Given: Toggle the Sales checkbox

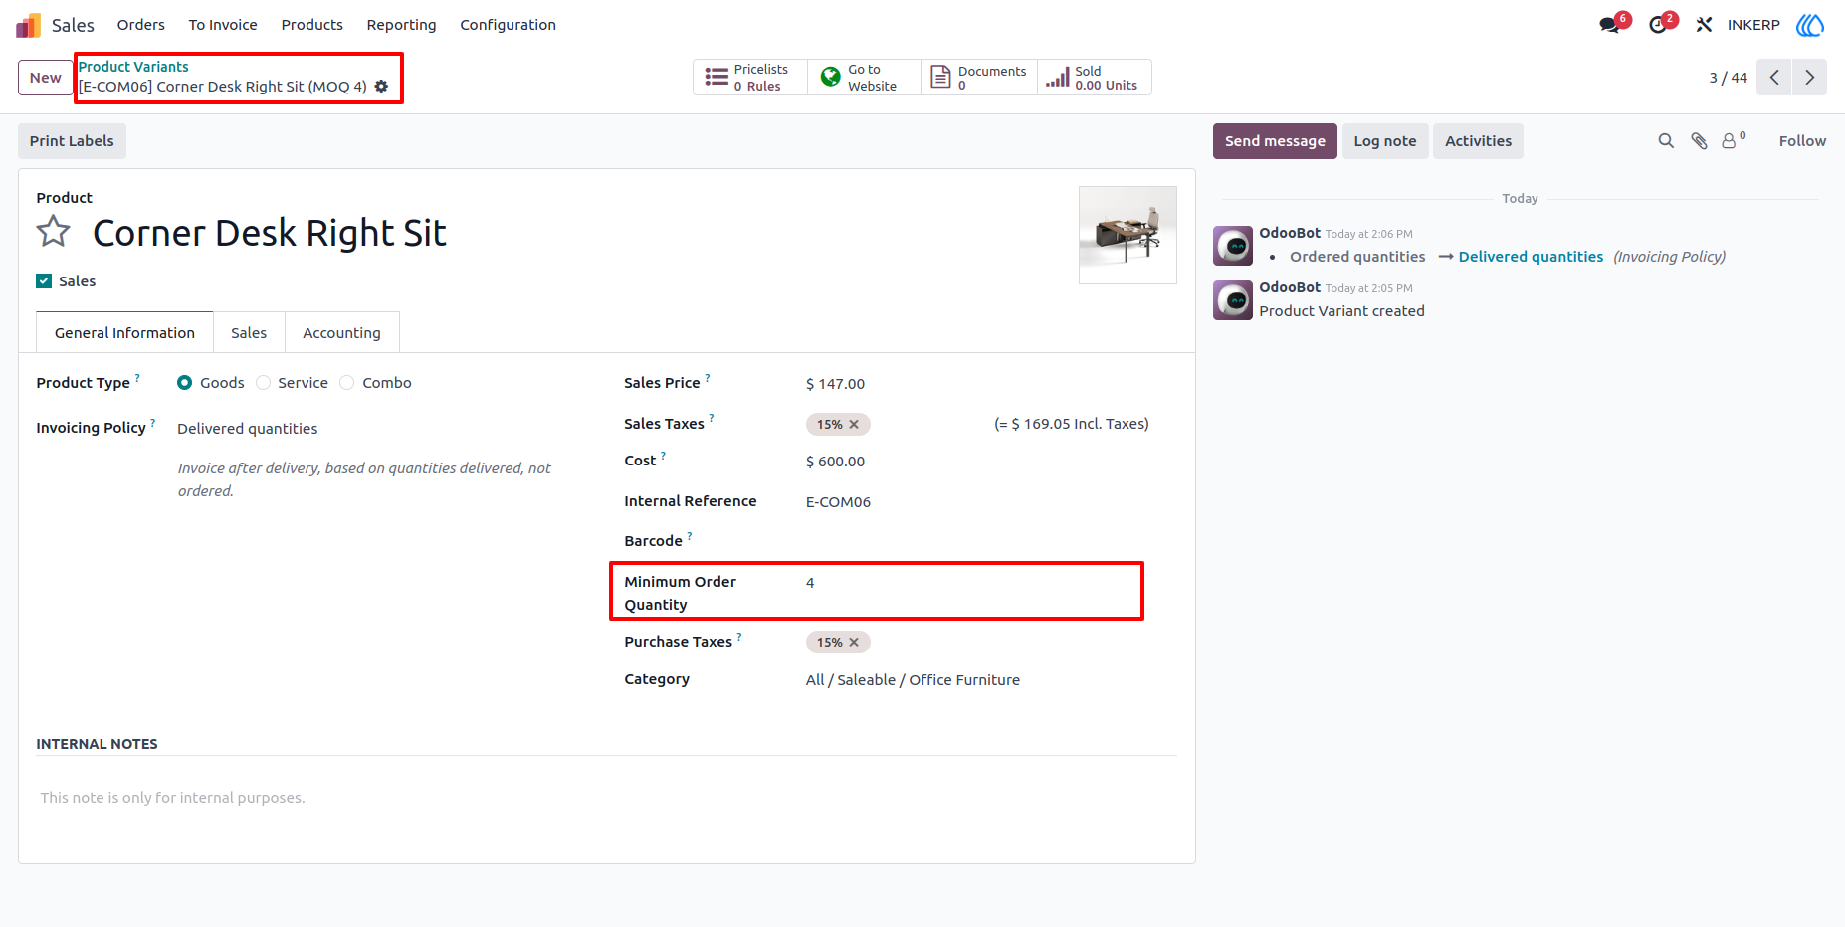Looking at the screenshot, I should click(x=44, y=281).
